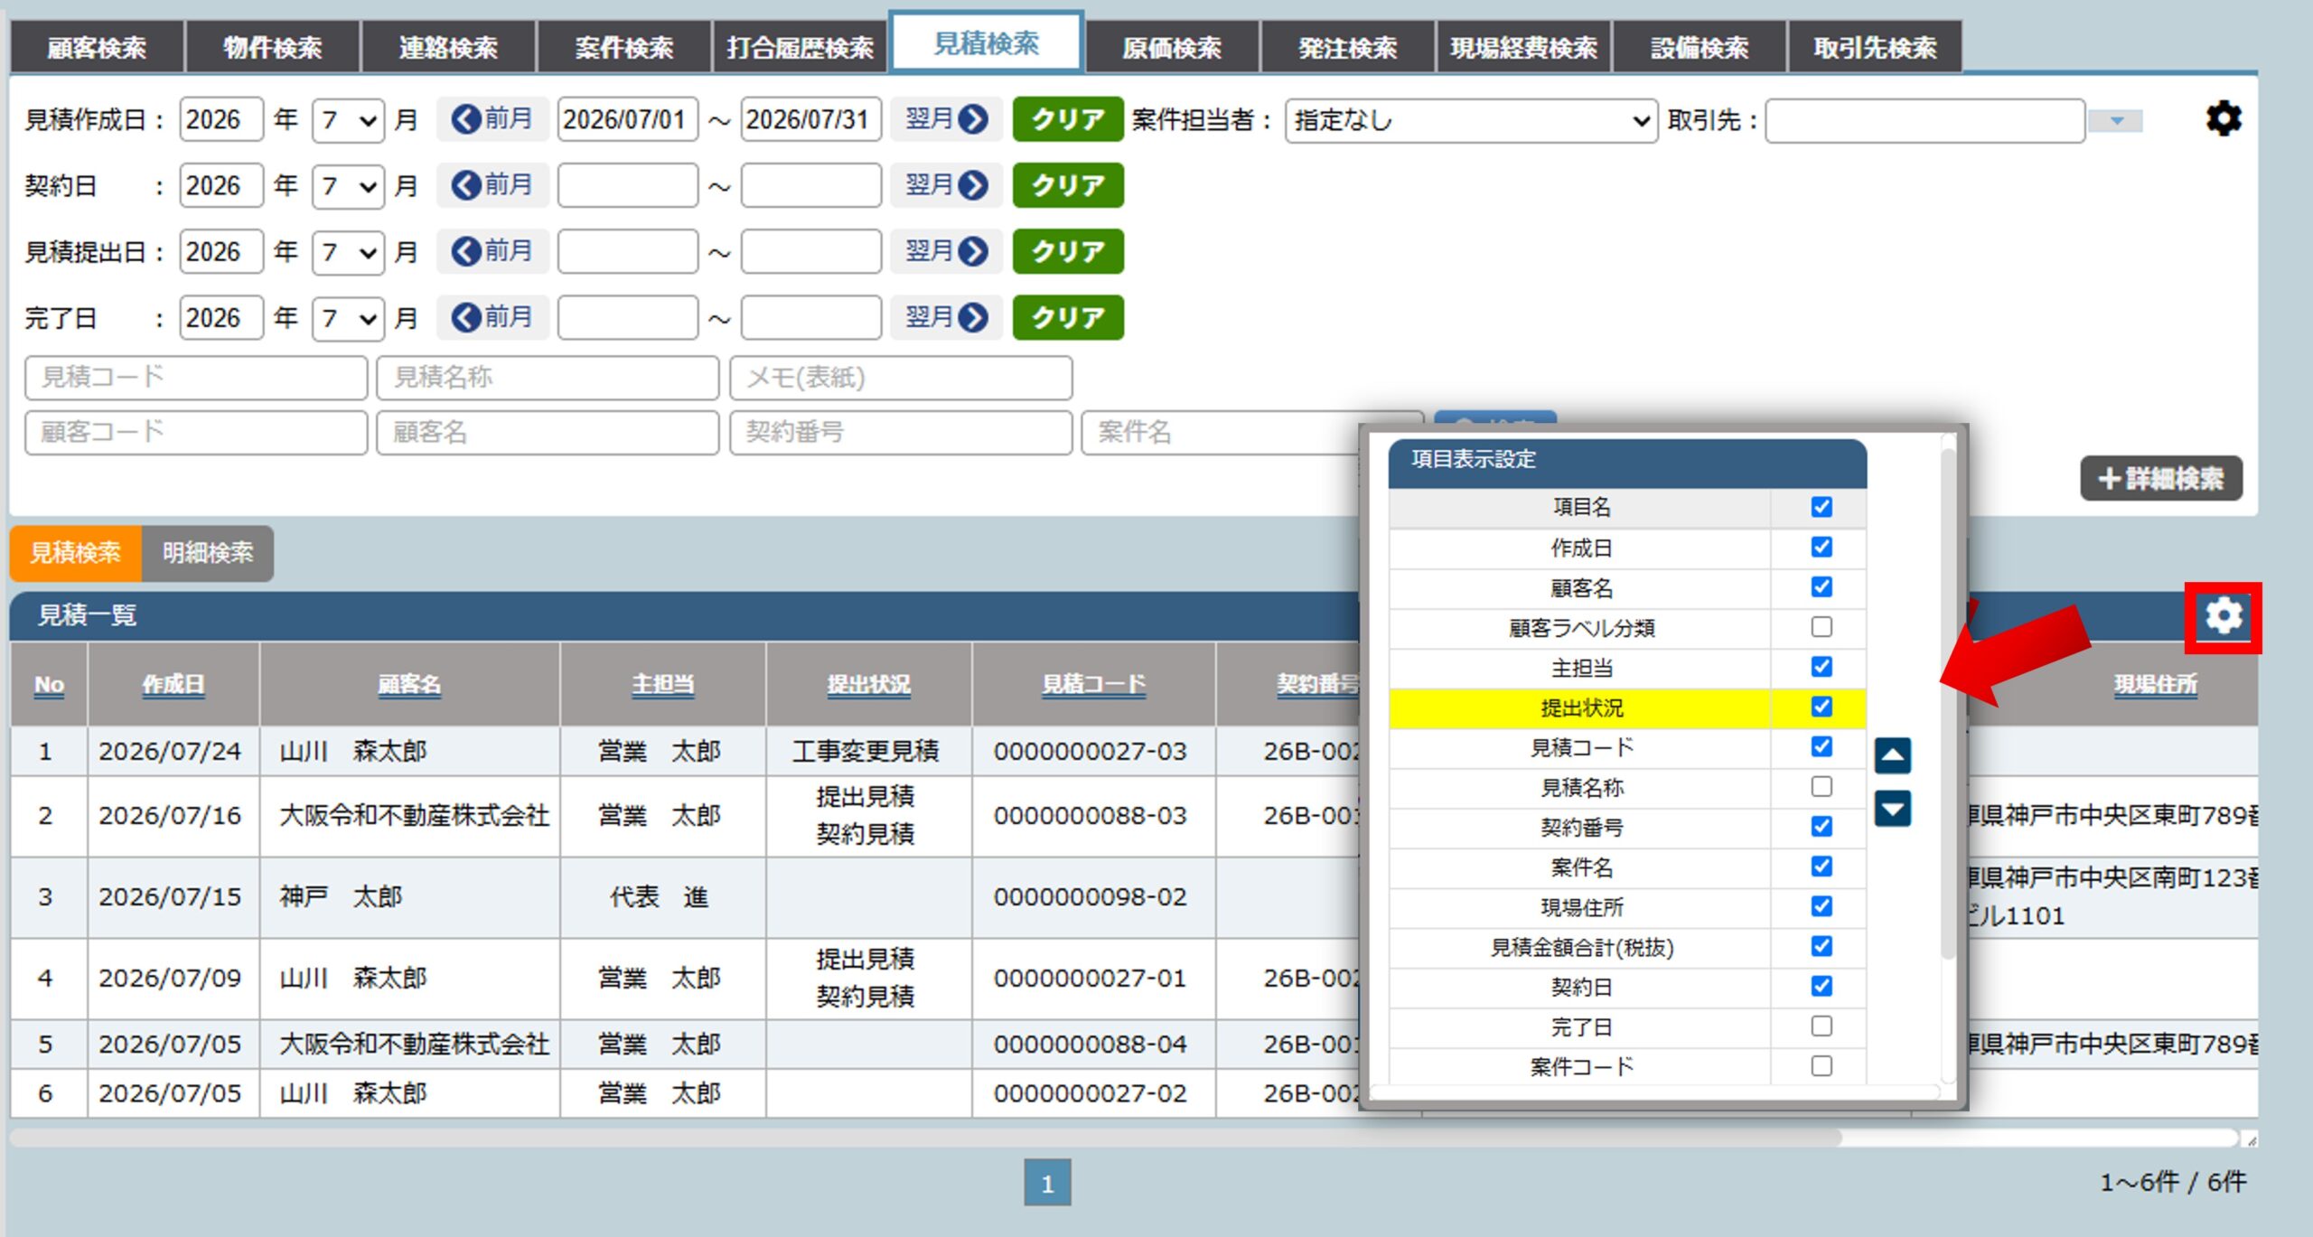Click customer 神戸 太郎 cell

pyautogui.click(x=409, y=897)
